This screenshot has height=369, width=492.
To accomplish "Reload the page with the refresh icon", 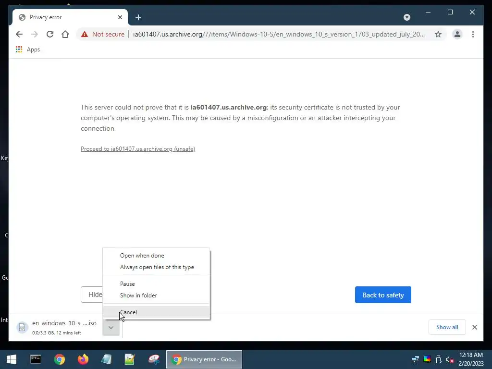I will coord(50,34).
